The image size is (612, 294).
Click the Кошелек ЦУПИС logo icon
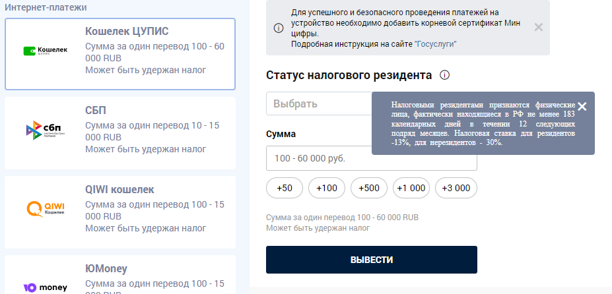click(x=46, y=51)
